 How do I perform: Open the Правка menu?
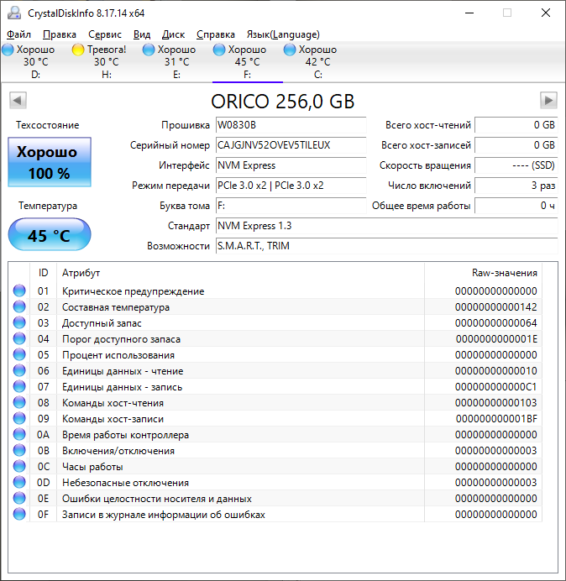tap(60, 34)
